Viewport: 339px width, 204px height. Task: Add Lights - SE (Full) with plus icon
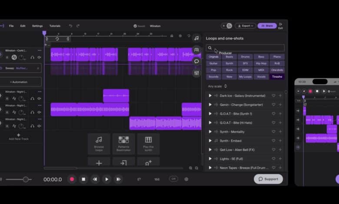click(x=280, y=159)
